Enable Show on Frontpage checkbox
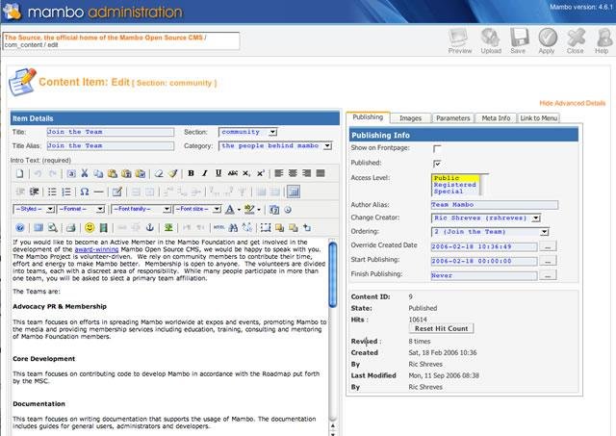 click(x=436, y=148)
